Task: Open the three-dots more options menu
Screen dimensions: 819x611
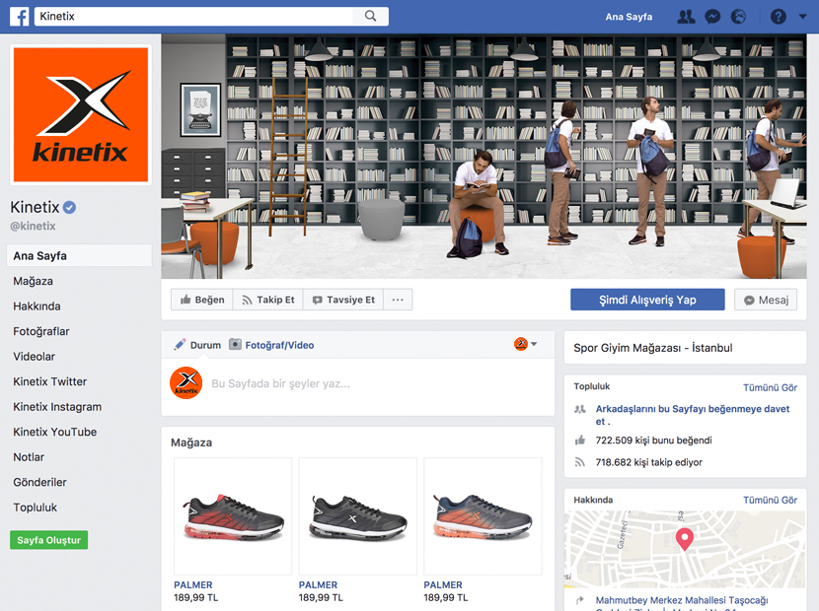Action: tap(398, 300)
